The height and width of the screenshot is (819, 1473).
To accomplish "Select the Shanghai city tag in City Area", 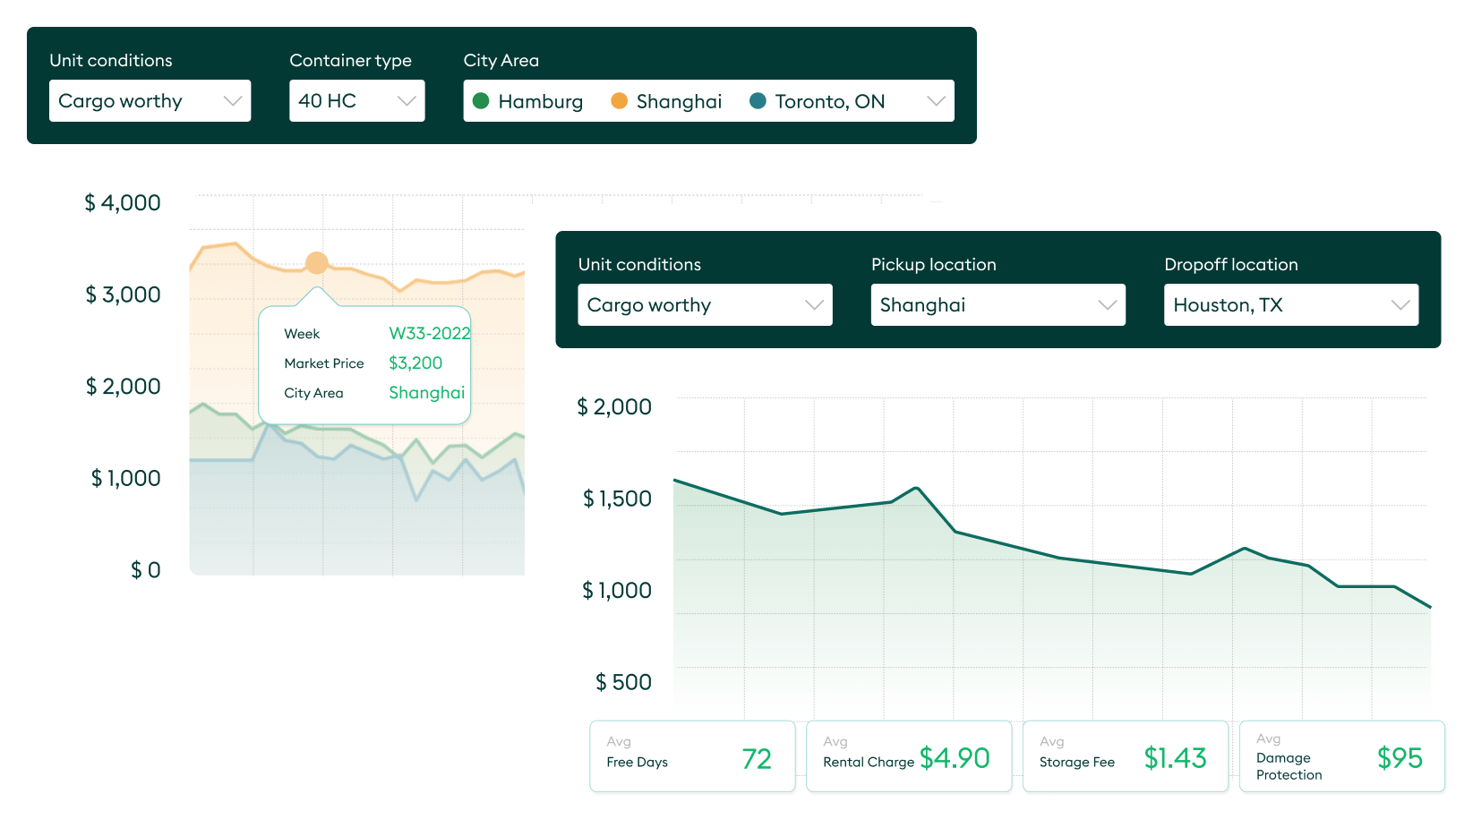I will click(666, 101).
